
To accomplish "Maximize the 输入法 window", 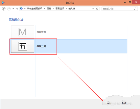I will point(130,2).
